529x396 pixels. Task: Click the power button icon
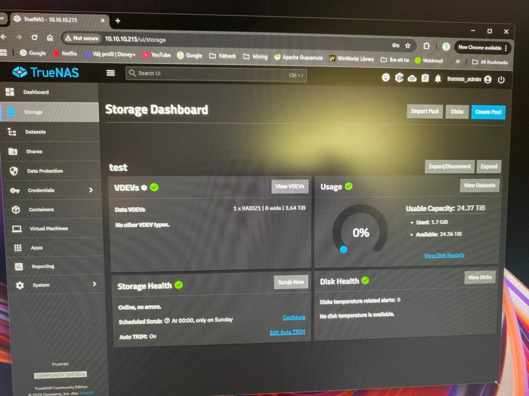pos(501,80)
